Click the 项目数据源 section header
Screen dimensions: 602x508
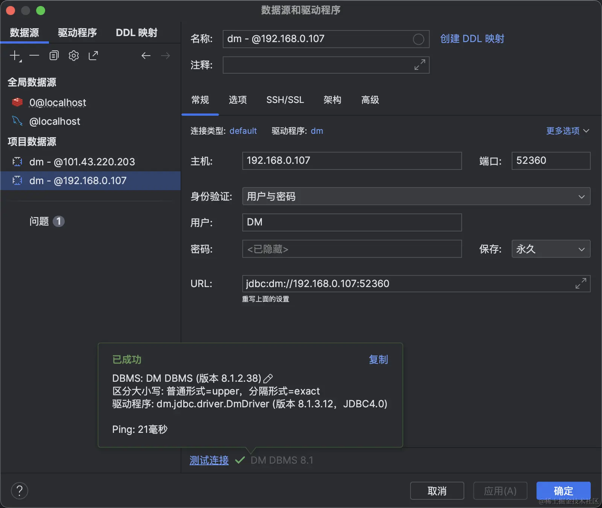pos(32,142)
